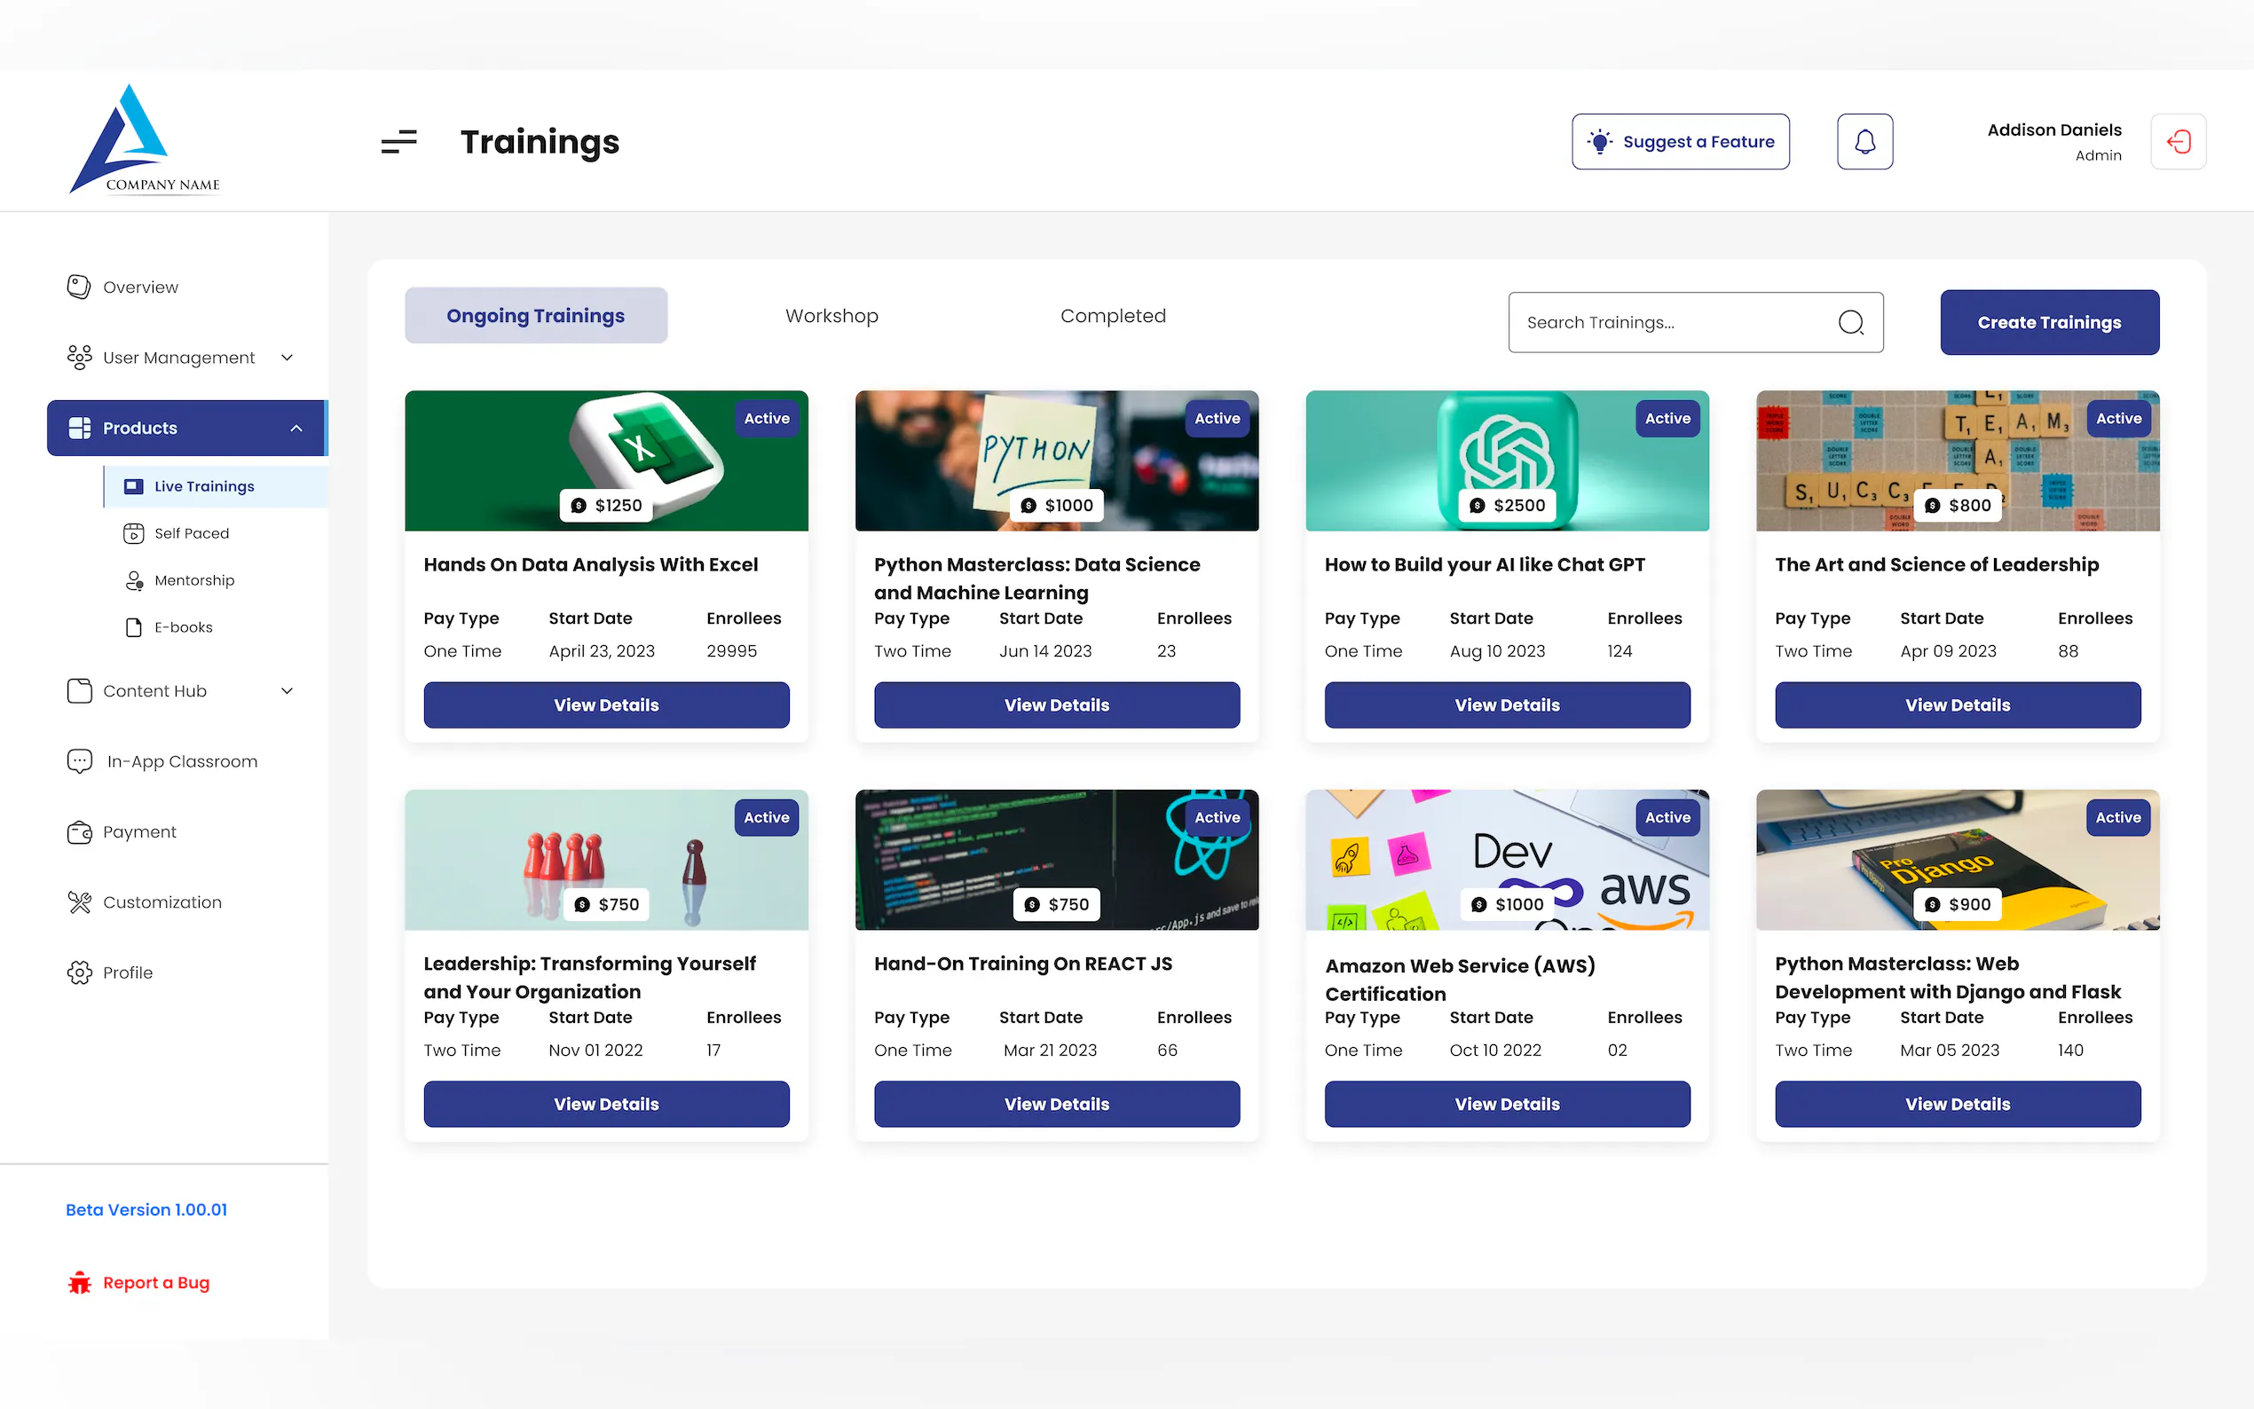Click the search magnifier icon

pos(1850,322)
